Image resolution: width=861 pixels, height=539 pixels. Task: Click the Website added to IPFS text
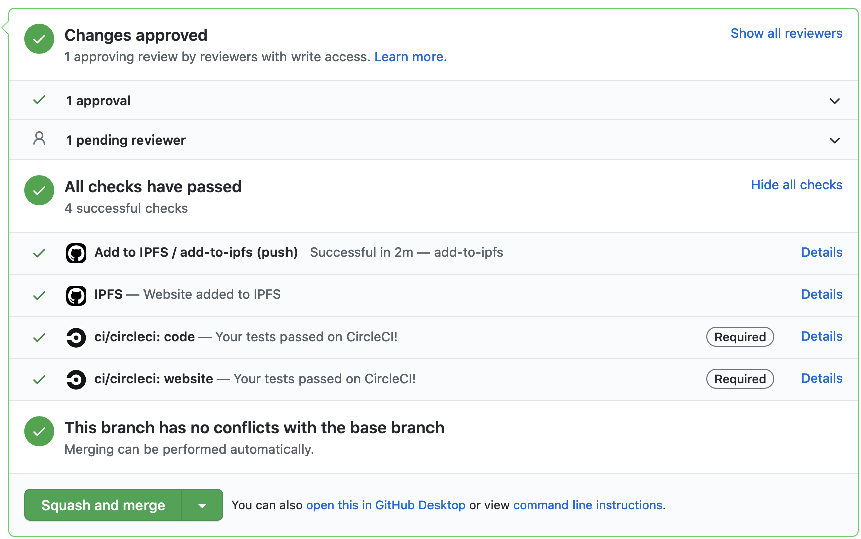pyautogui.click(x=212, y=294)
